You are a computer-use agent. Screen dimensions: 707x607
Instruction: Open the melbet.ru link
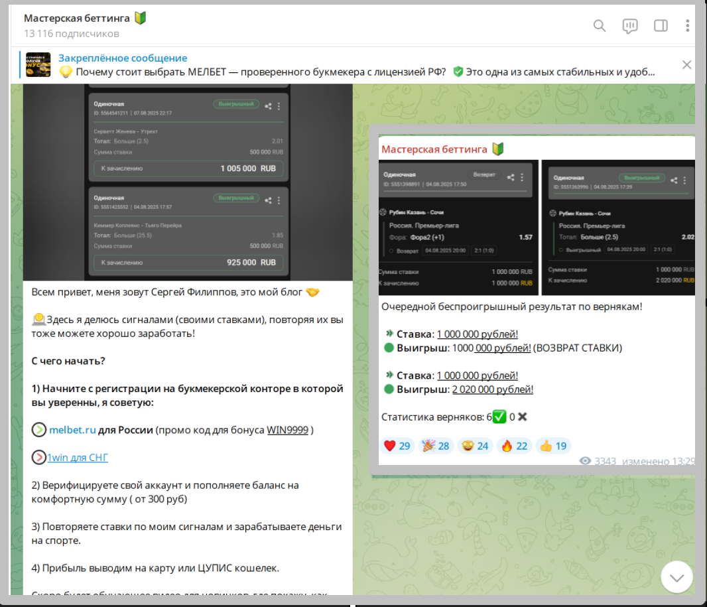(x=72, y=430)
